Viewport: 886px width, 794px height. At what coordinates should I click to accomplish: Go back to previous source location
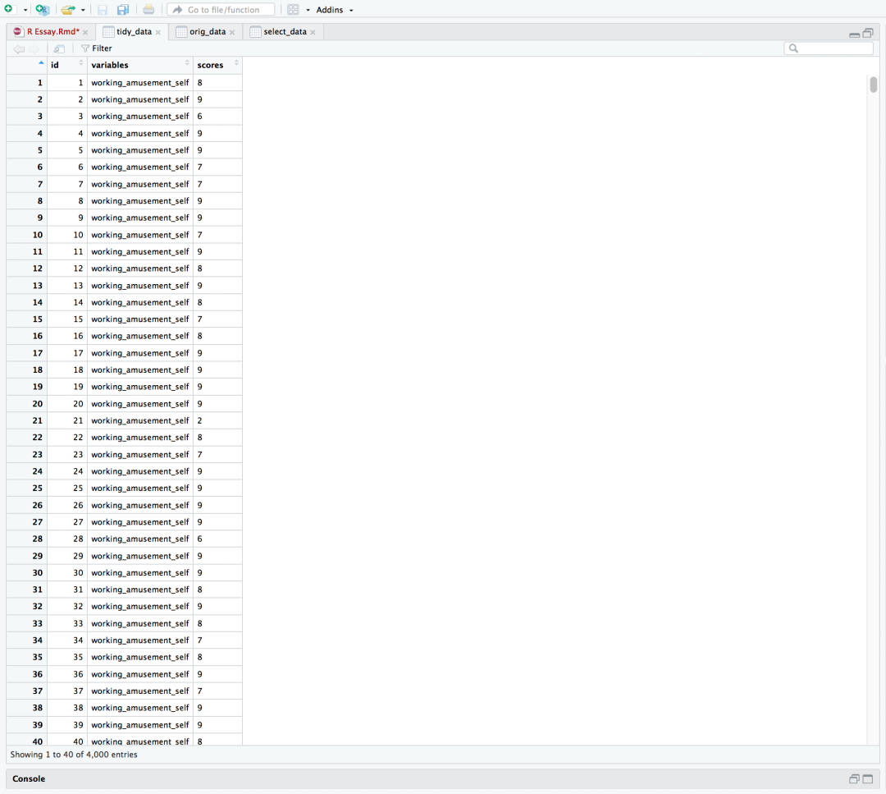pos(19,48)
